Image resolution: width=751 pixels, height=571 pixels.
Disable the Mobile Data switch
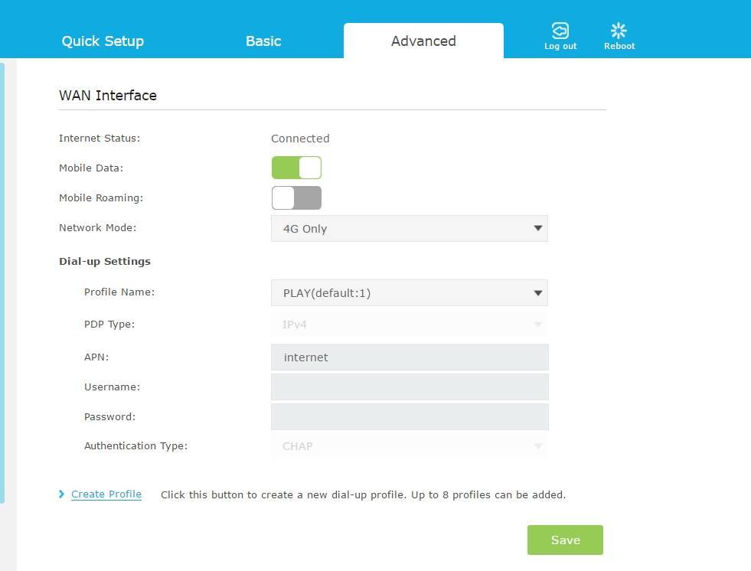click(x=296, y=168)
